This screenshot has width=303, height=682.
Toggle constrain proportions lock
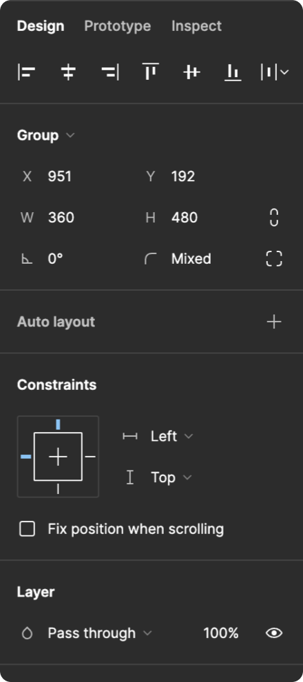point(274,218)
